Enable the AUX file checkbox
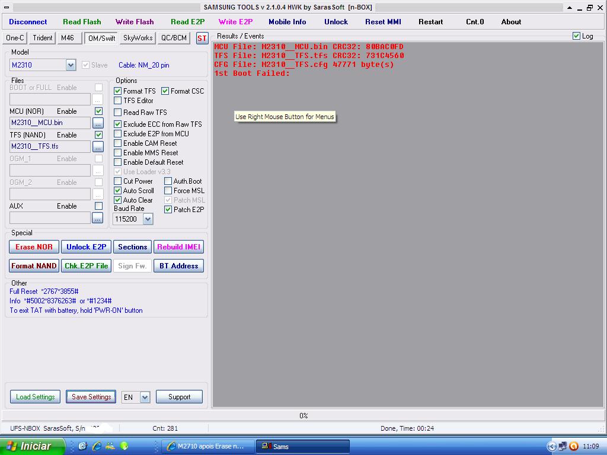This screenshot has height=455, width=607. click(x=99, y=206)
